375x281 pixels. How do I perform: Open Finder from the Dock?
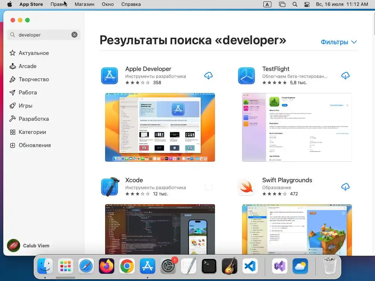click(45, 266)
